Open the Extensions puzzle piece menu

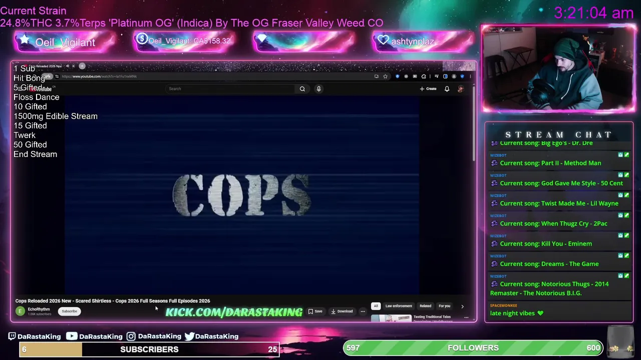(x=424, y=76)
